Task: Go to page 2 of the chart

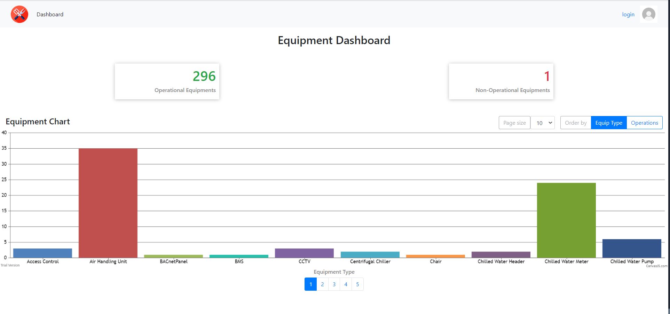Action: [322, 284]
